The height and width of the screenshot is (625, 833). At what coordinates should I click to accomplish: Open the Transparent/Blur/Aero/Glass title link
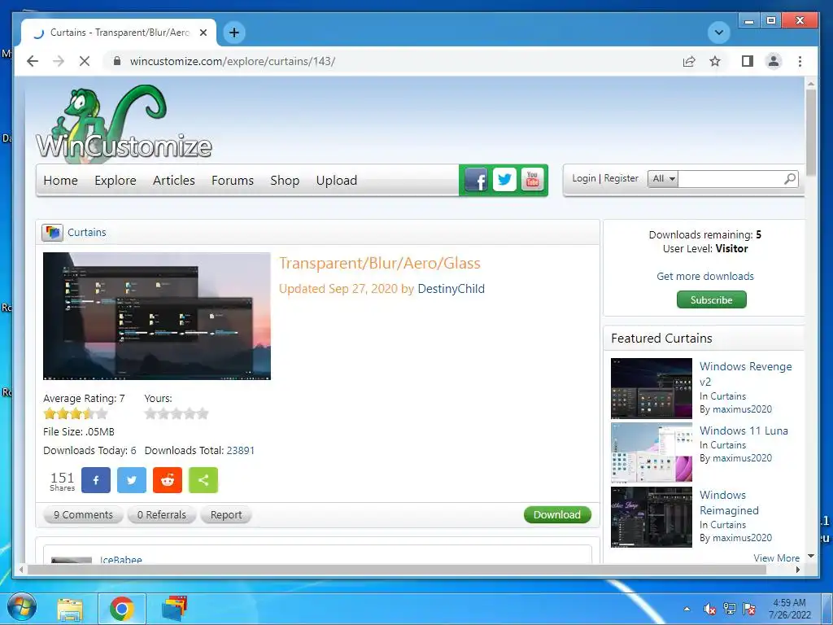point(380,263)
